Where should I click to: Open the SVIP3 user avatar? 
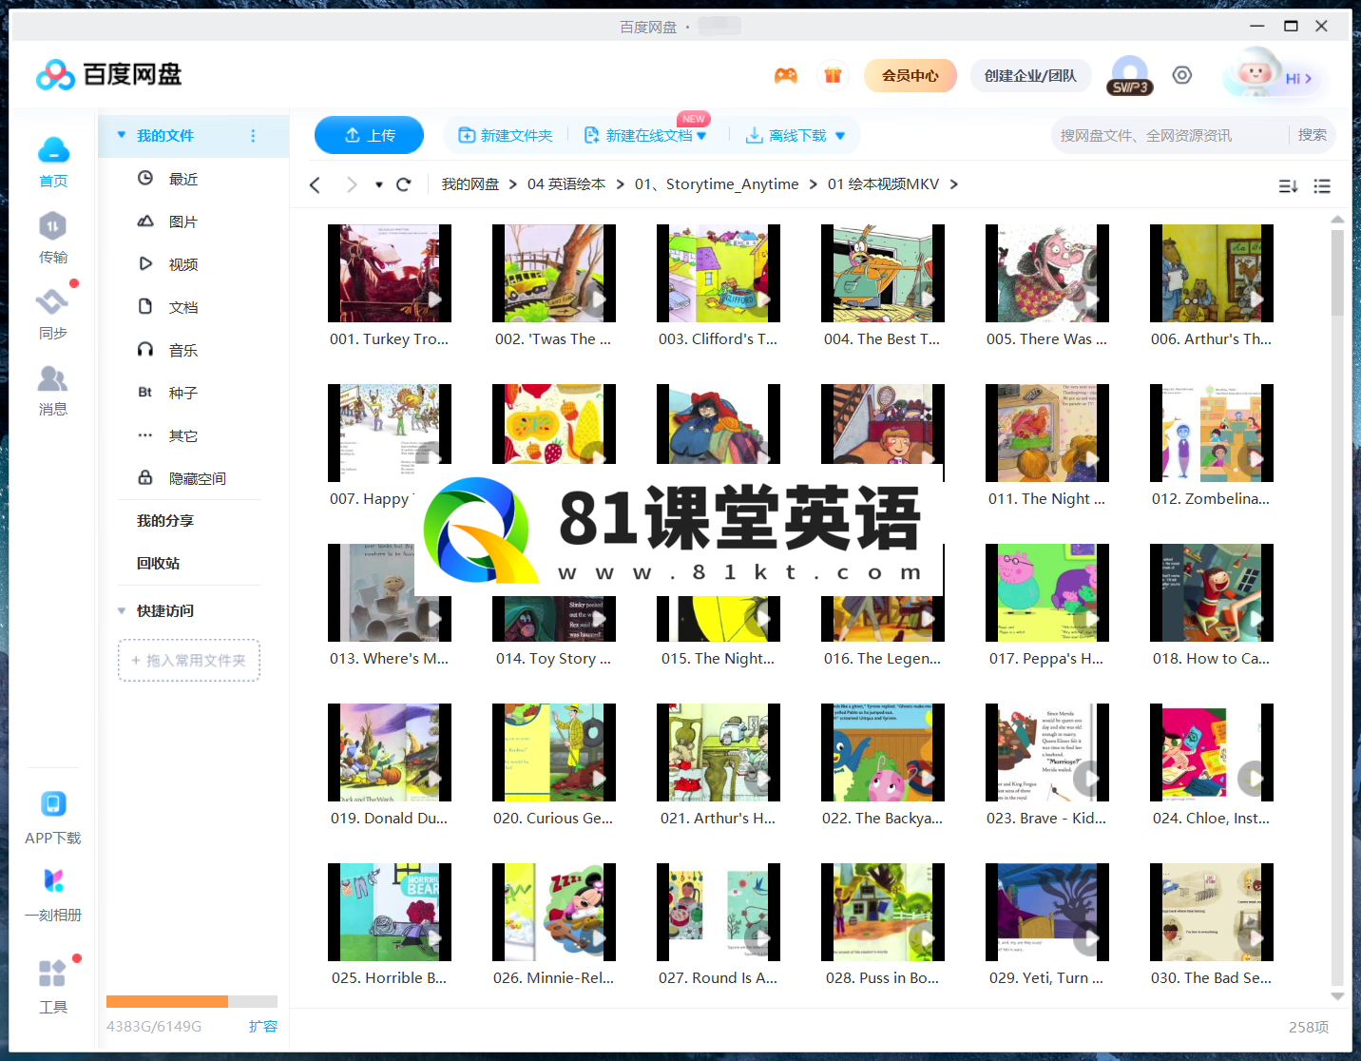[x=1130, y=75]
